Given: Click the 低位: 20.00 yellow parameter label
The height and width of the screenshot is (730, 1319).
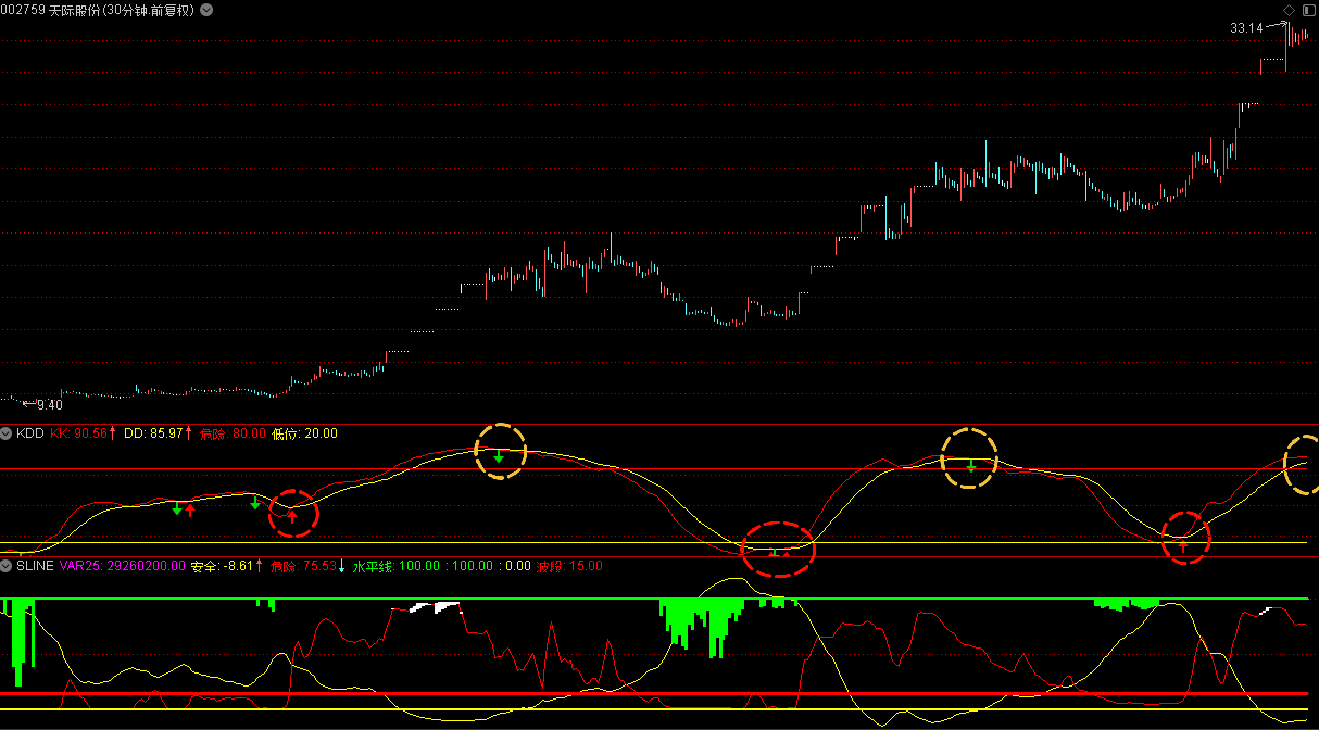Looking at the screenshot, I should [304, 433].
